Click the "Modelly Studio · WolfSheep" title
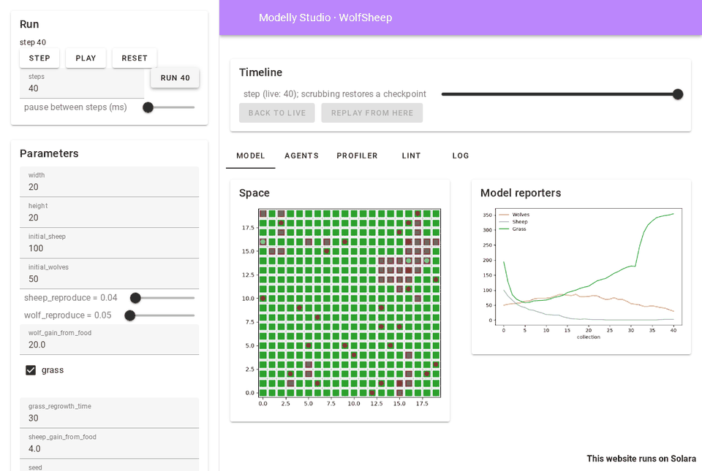Viewport: 702px width, 471px height. click(x=325, y=18)
